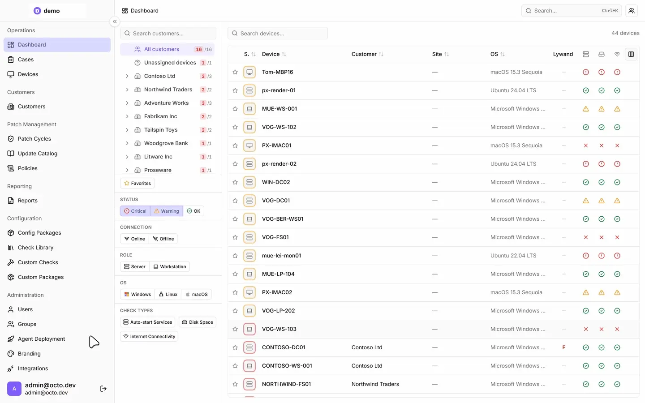Open Dashboard in the sidebar
The image size is (645, 403).
57,45
